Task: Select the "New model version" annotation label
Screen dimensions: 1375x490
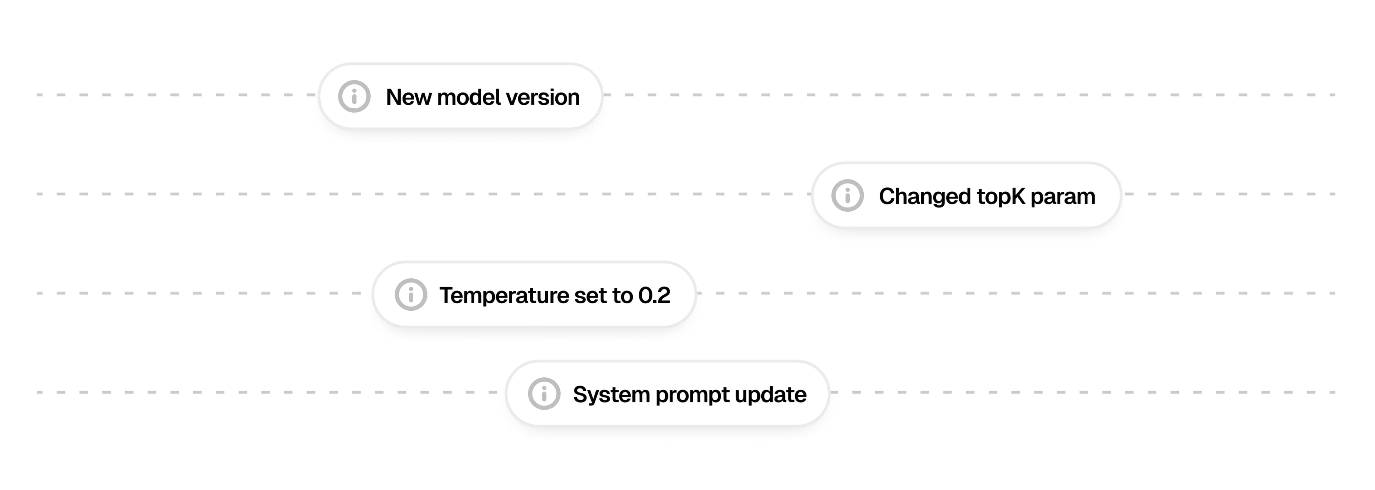Action: click(x=482, y=97)
